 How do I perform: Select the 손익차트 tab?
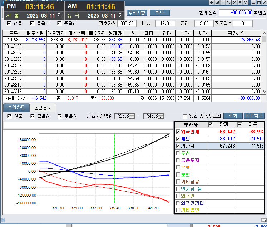coord(16,107)
